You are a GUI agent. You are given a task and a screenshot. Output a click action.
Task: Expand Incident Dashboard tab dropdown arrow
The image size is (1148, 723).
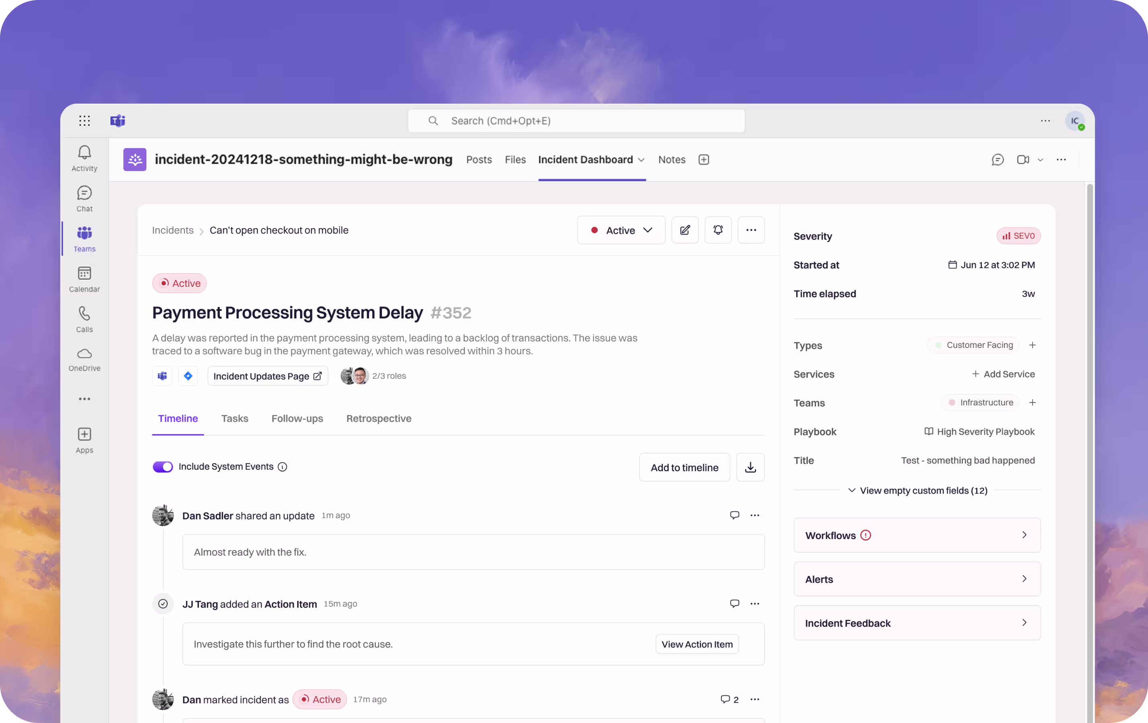coord(641,160)
